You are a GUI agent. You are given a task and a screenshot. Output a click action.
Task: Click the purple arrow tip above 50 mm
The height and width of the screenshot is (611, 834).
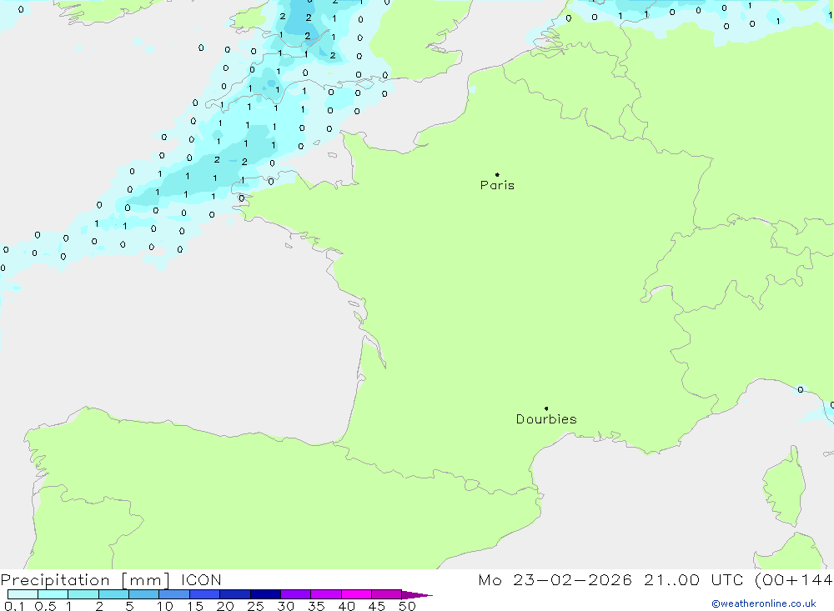point(417,595)
